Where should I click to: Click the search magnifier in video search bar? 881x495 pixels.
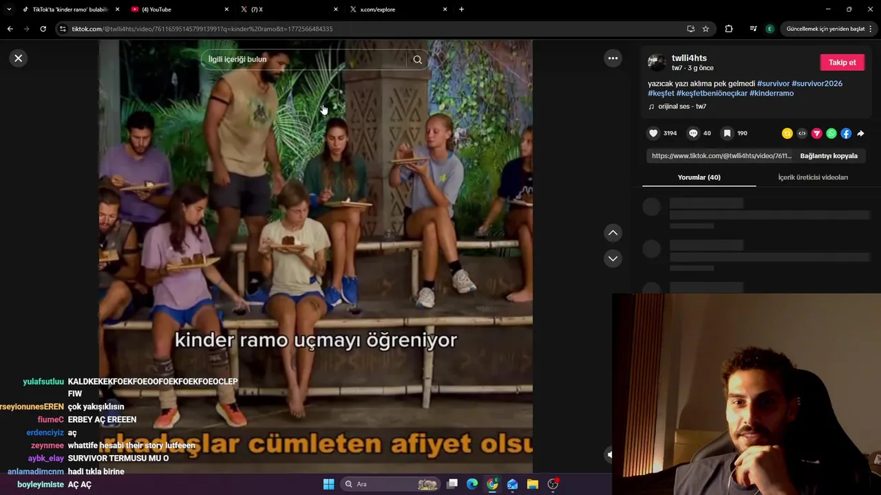point(417,60)
